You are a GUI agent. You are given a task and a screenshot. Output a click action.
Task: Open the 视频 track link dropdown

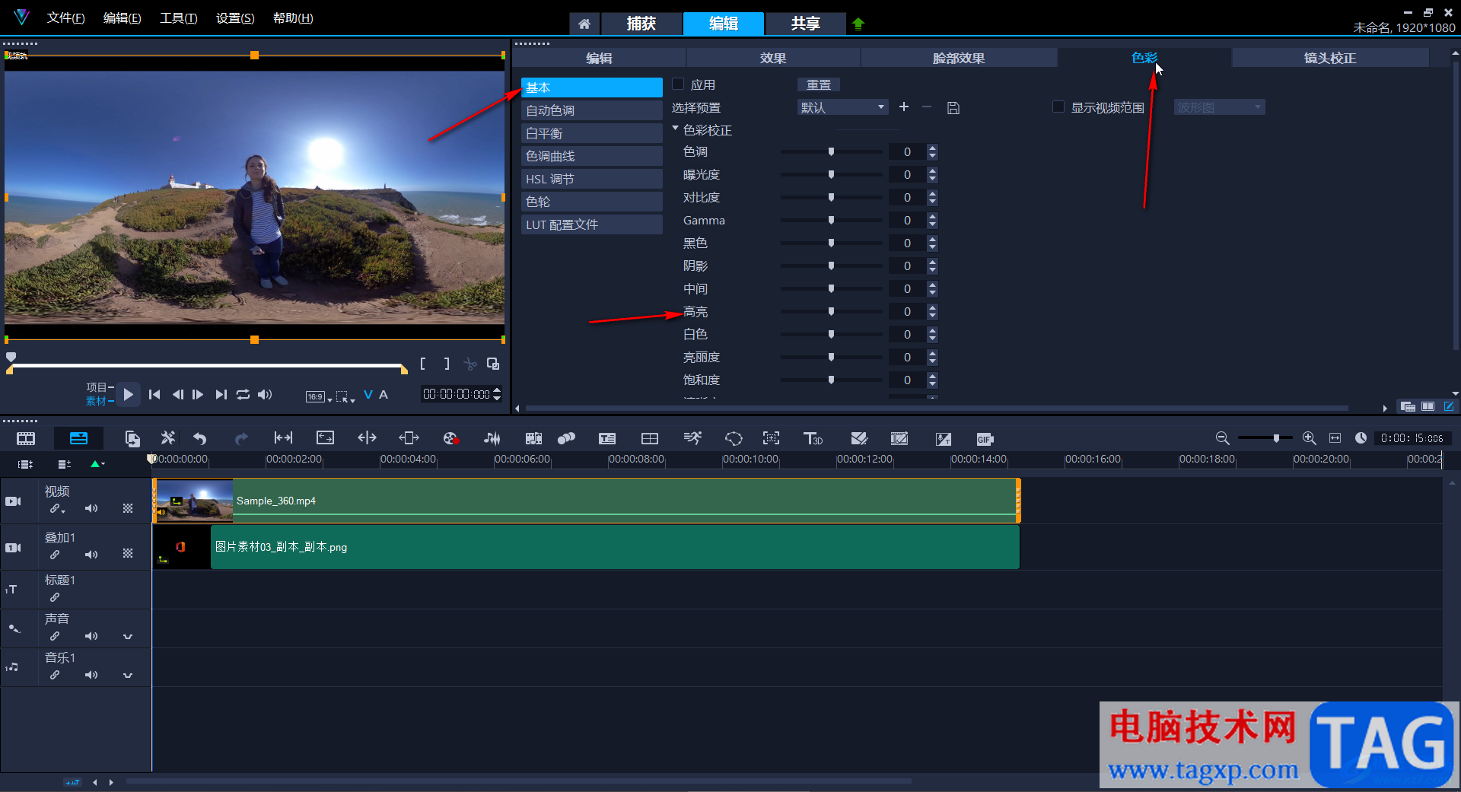(57, 509)
